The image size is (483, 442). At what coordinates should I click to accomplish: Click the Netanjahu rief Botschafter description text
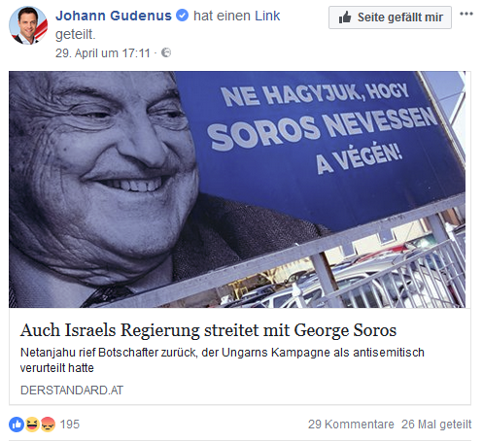223,359
